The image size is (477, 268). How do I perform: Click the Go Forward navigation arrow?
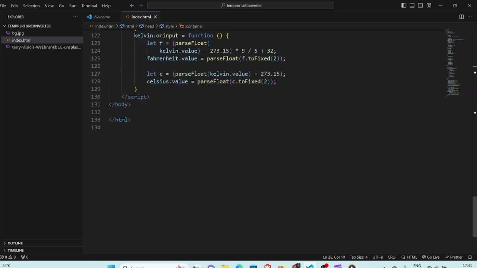coord(141,6)
